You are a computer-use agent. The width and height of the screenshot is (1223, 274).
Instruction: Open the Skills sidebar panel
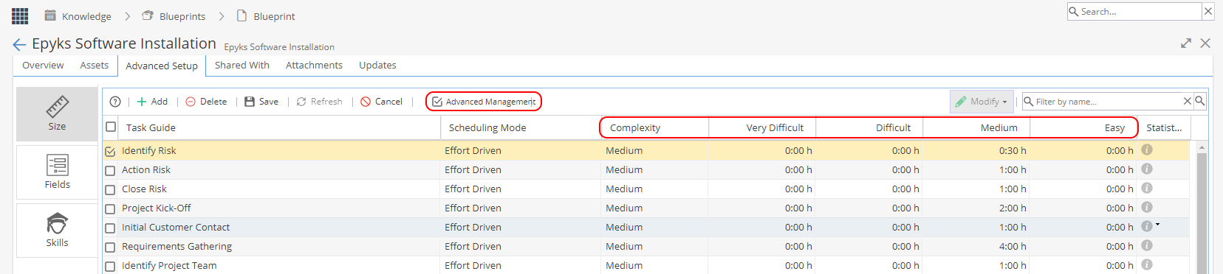coord(57,231)
